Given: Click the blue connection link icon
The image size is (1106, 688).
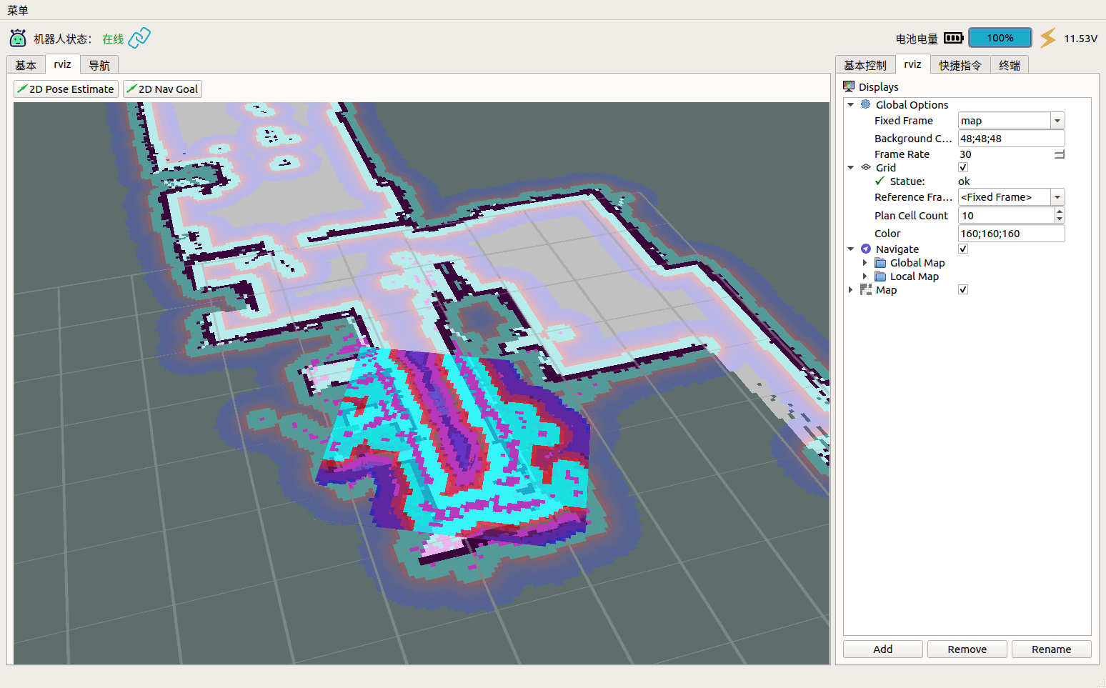Looking at the screenshot, I should point(139,37).
